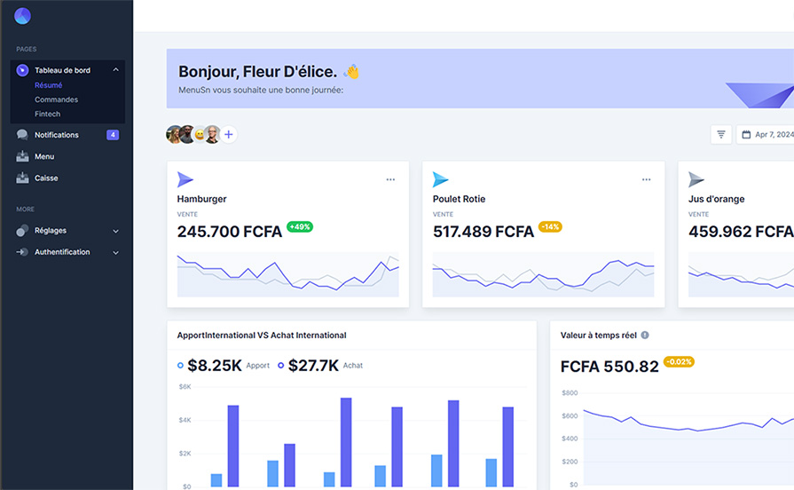Click the $27.7K Achat value

(313, 366)
